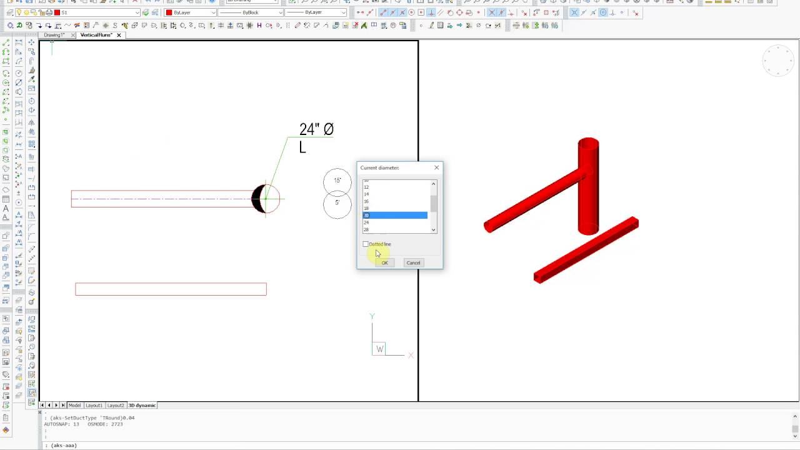
Task: Cancel the Current diameter dialog
Action: [x=413, y=262]
